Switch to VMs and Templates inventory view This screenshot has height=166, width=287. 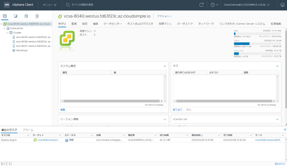[15, 16]
